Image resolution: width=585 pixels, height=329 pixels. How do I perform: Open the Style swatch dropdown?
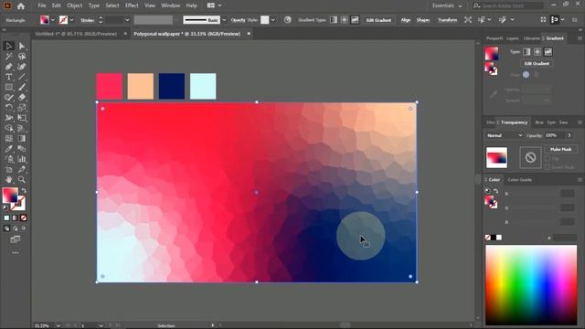pos(273,20)
